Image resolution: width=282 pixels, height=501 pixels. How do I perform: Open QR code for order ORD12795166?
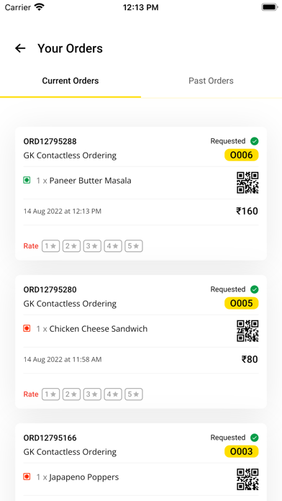[x=247, y=479]
